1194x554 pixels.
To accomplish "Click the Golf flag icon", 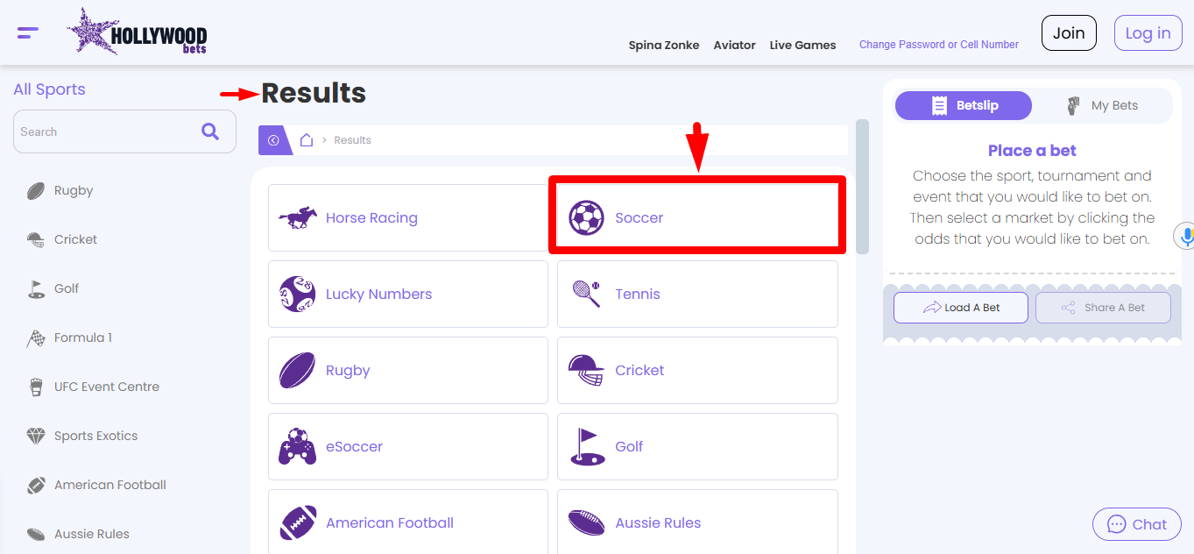I will pyautogui.click(x=588, y=446).
